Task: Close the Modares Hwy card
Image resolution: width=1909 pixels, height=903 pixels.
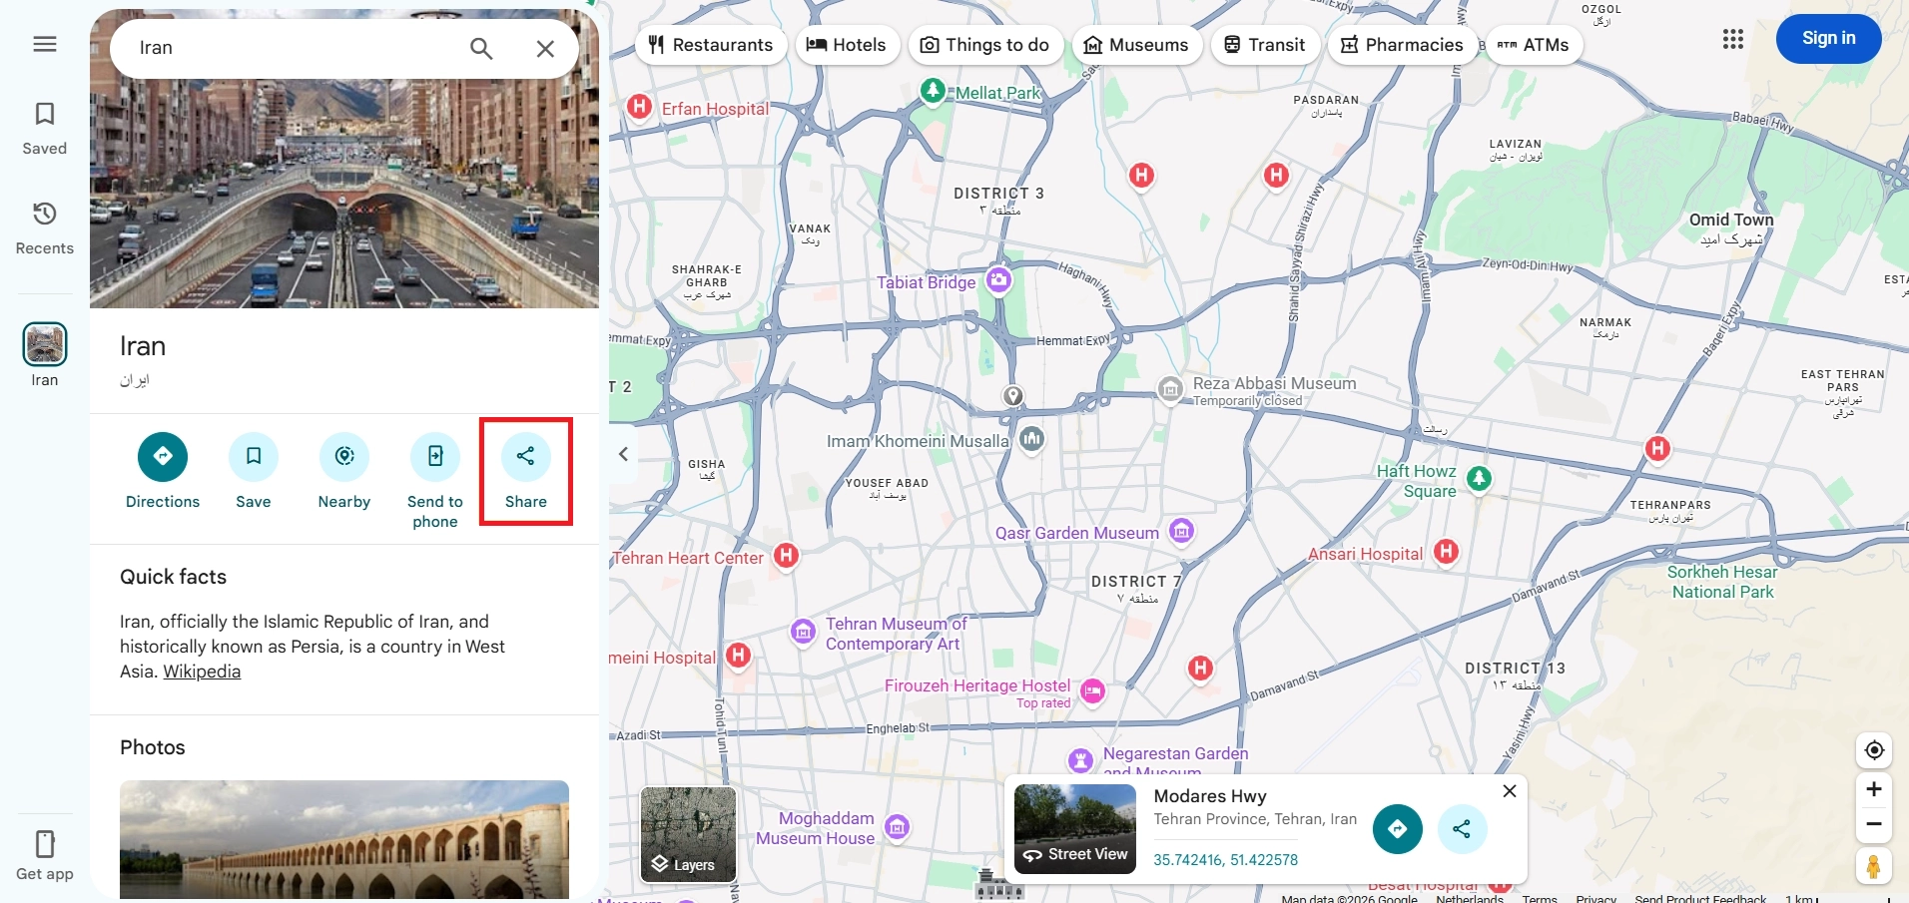Action: click(x=1510, y=791)
